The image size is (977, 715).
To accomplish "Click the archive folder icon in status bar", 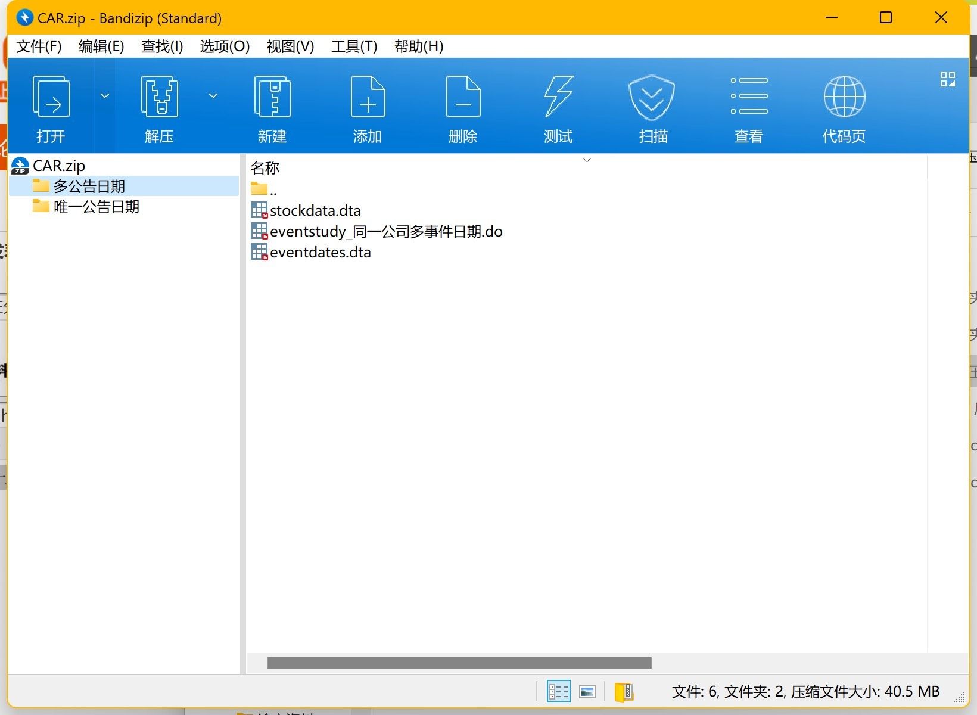I will [x=624, y=691].
